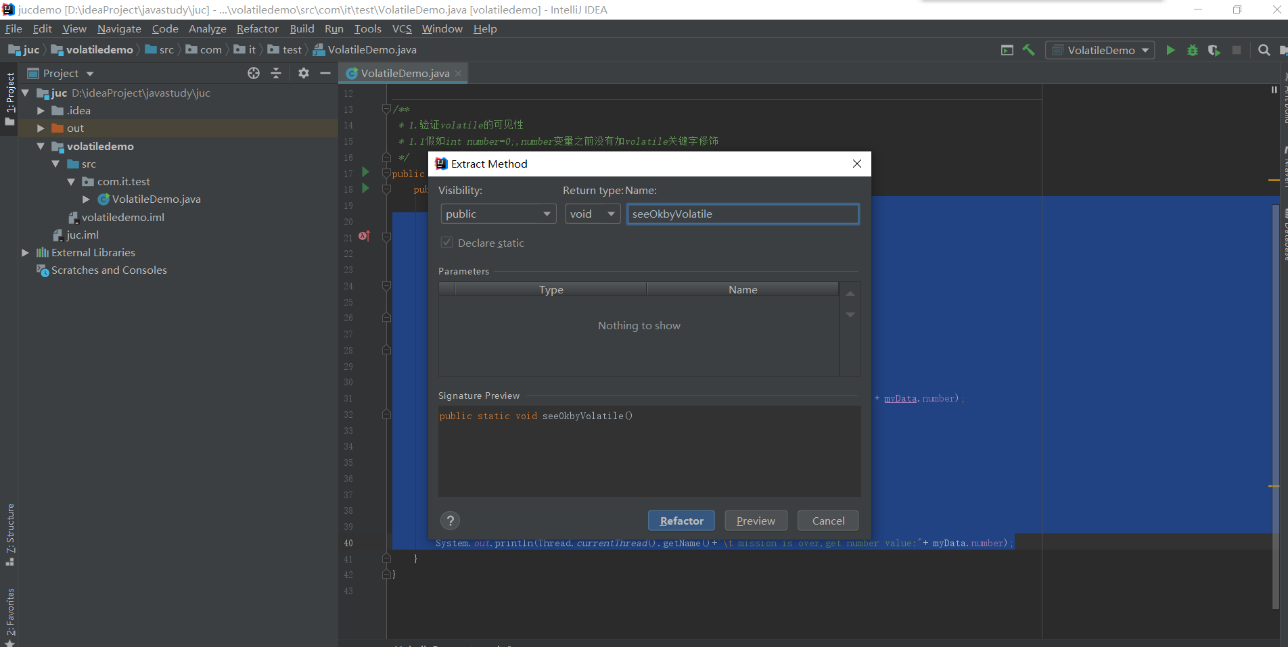The image size is (1288, 647).
Task: Click the test breadcrumb in navigation bar
Action: pos(285,50)
